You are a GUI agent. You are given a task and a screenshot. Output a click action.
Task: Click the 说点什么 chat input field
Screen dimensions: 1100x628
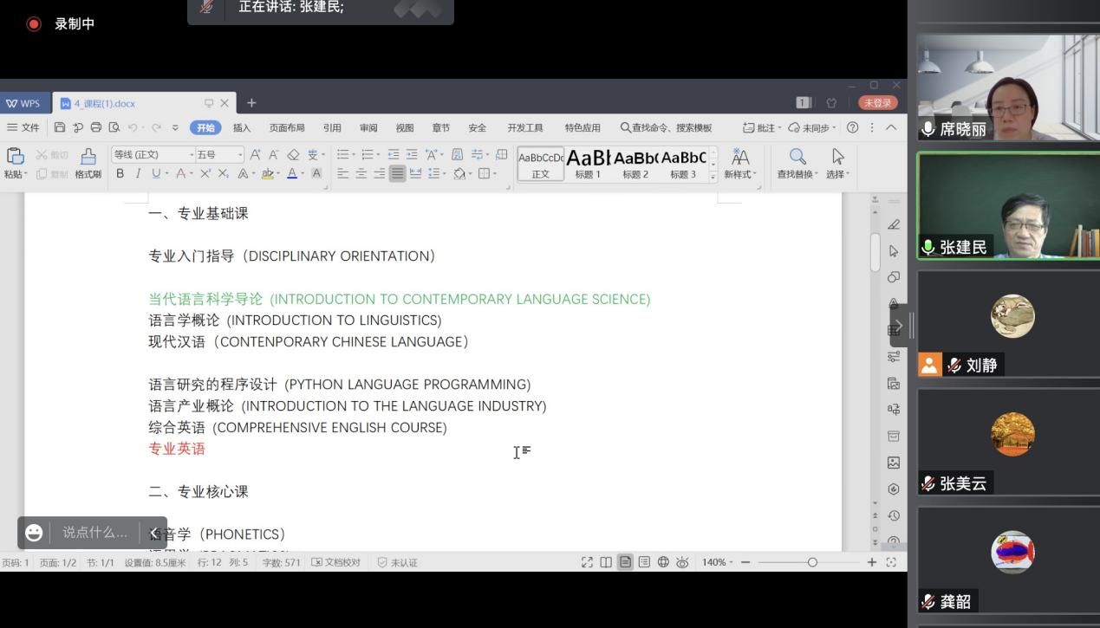click(94, 533)
